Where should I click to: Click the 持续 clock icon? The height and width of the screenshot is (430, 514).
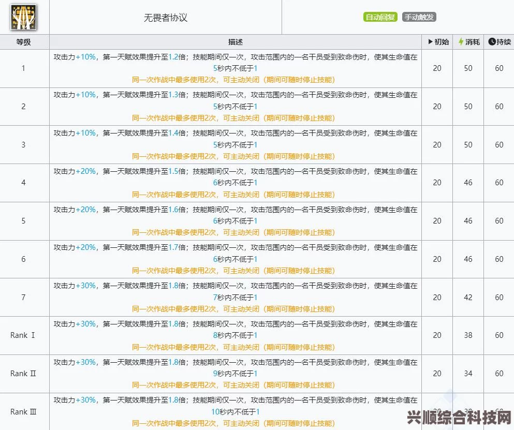point(492,41)
